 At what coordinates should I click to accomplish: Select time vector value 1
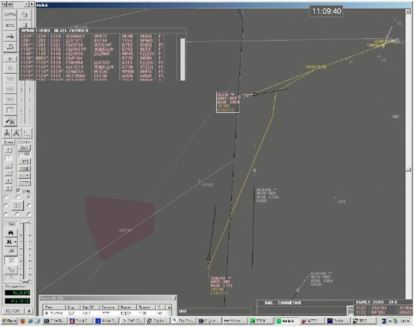[x=9, y=158]
